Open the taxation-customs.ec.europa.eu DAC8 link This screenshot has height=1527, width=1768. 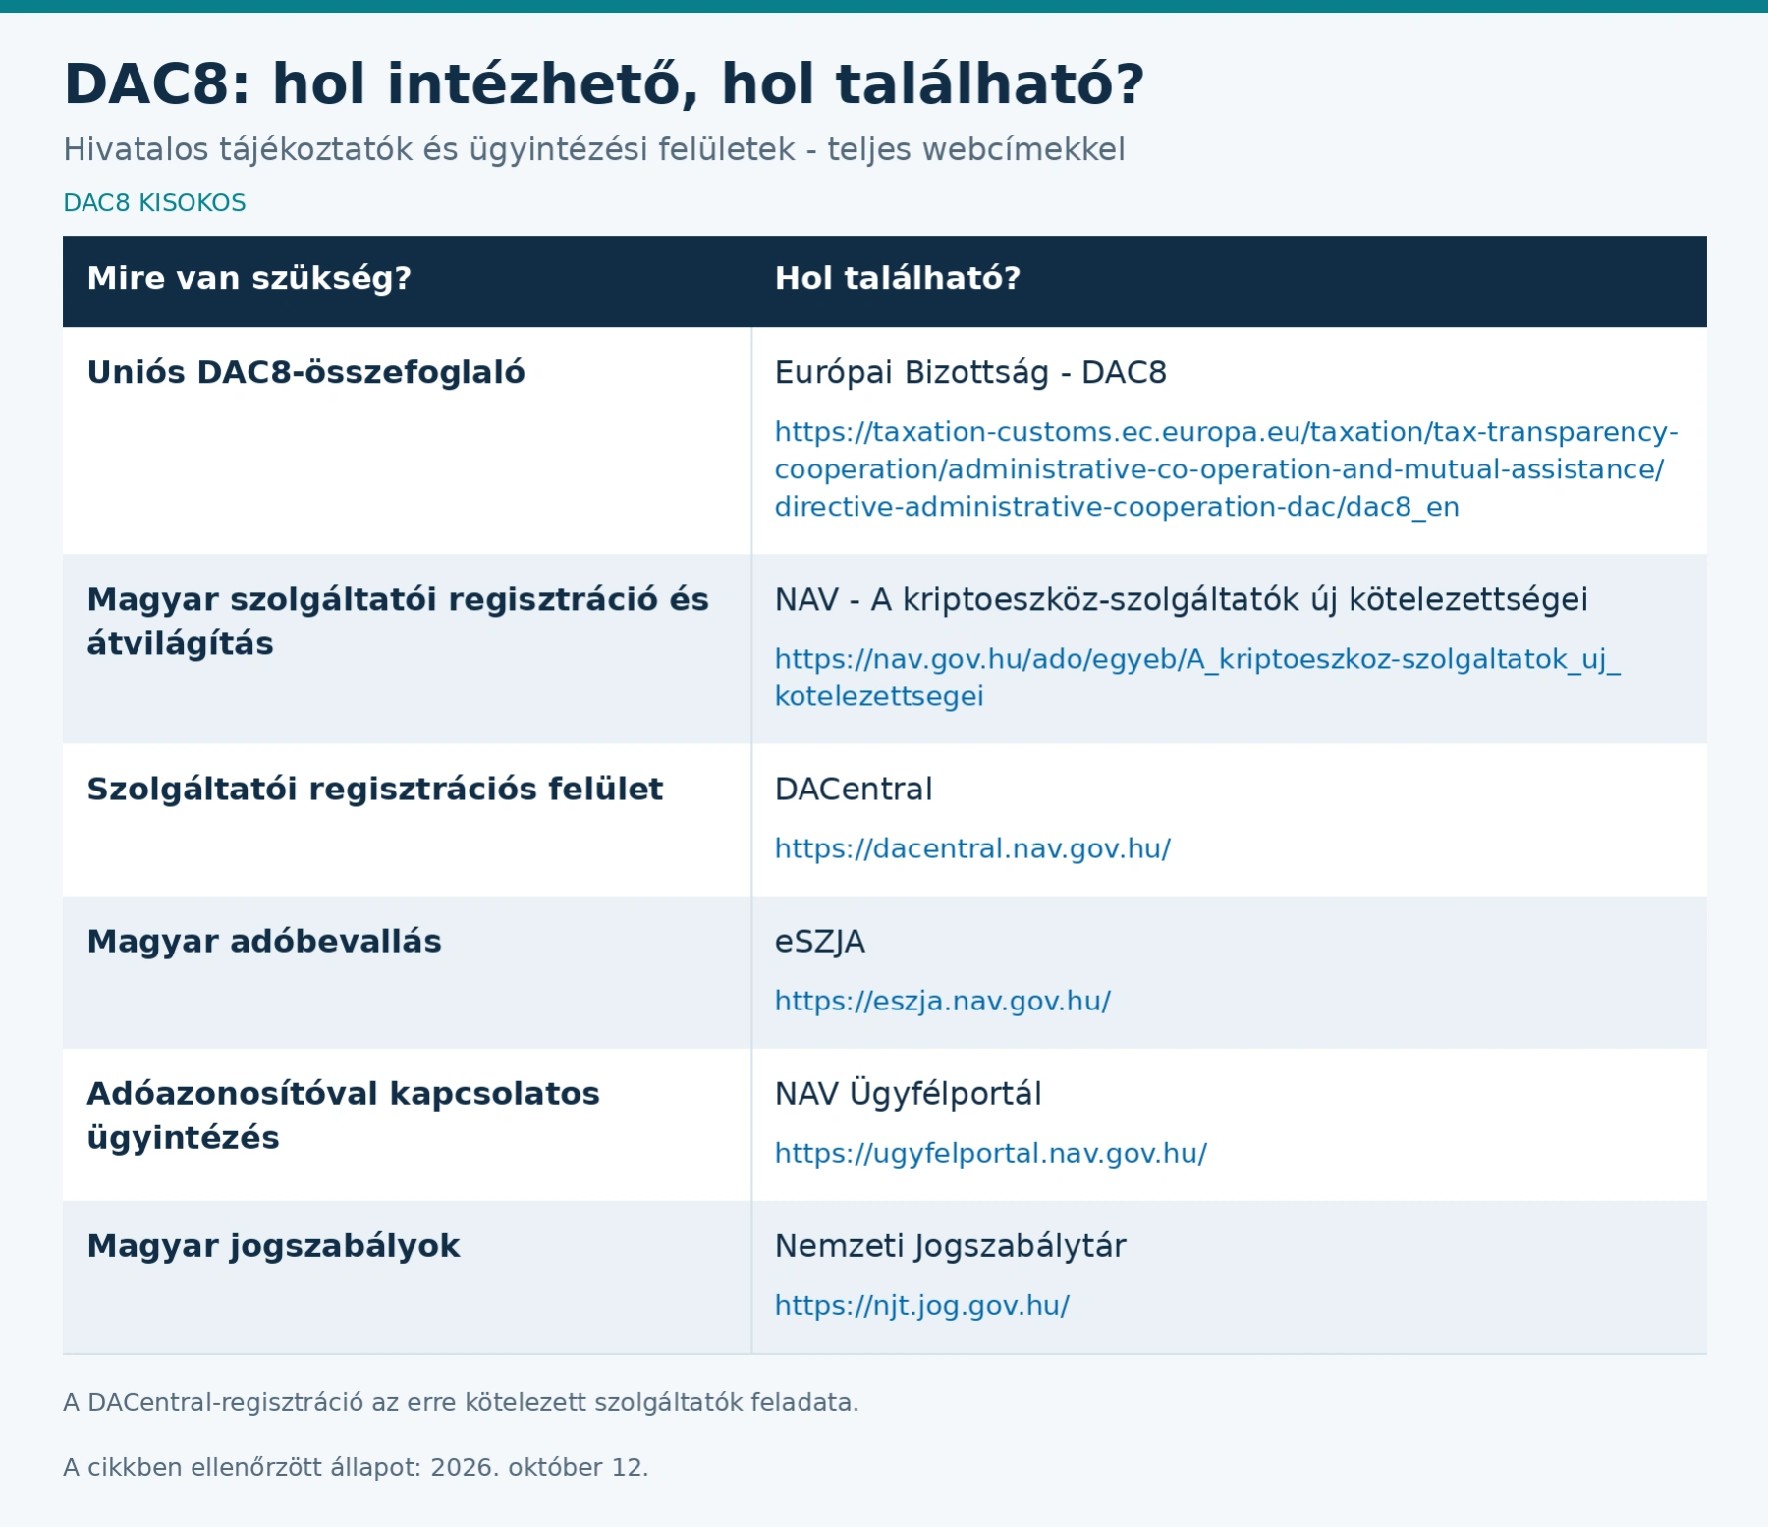(x=1226, y=469)
